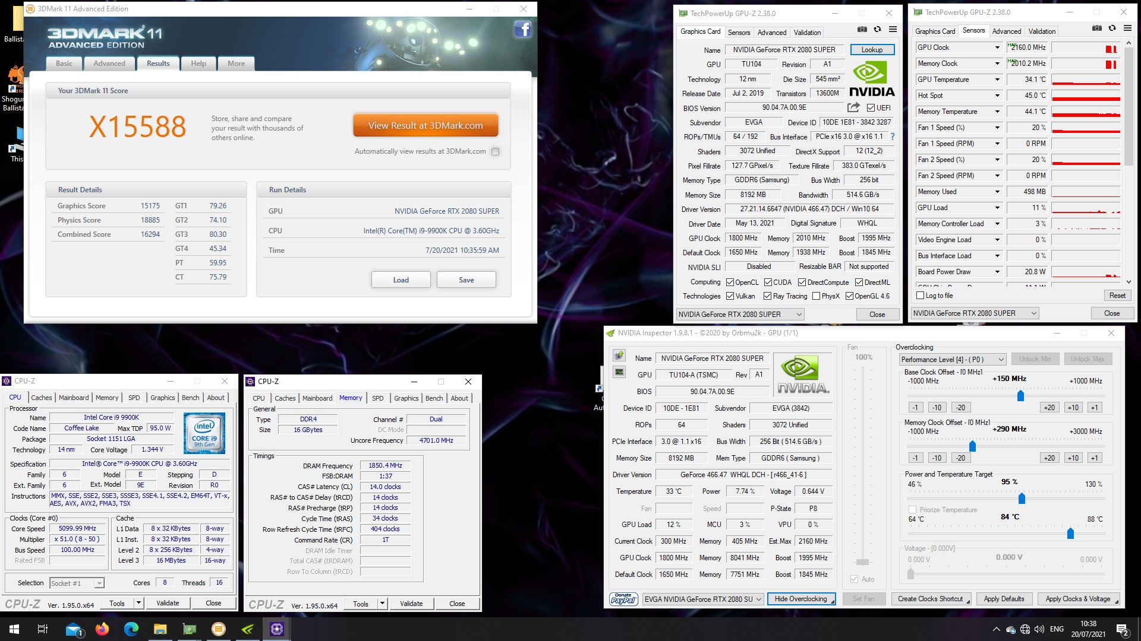Open the Windows Start menu

coord(14,629)
